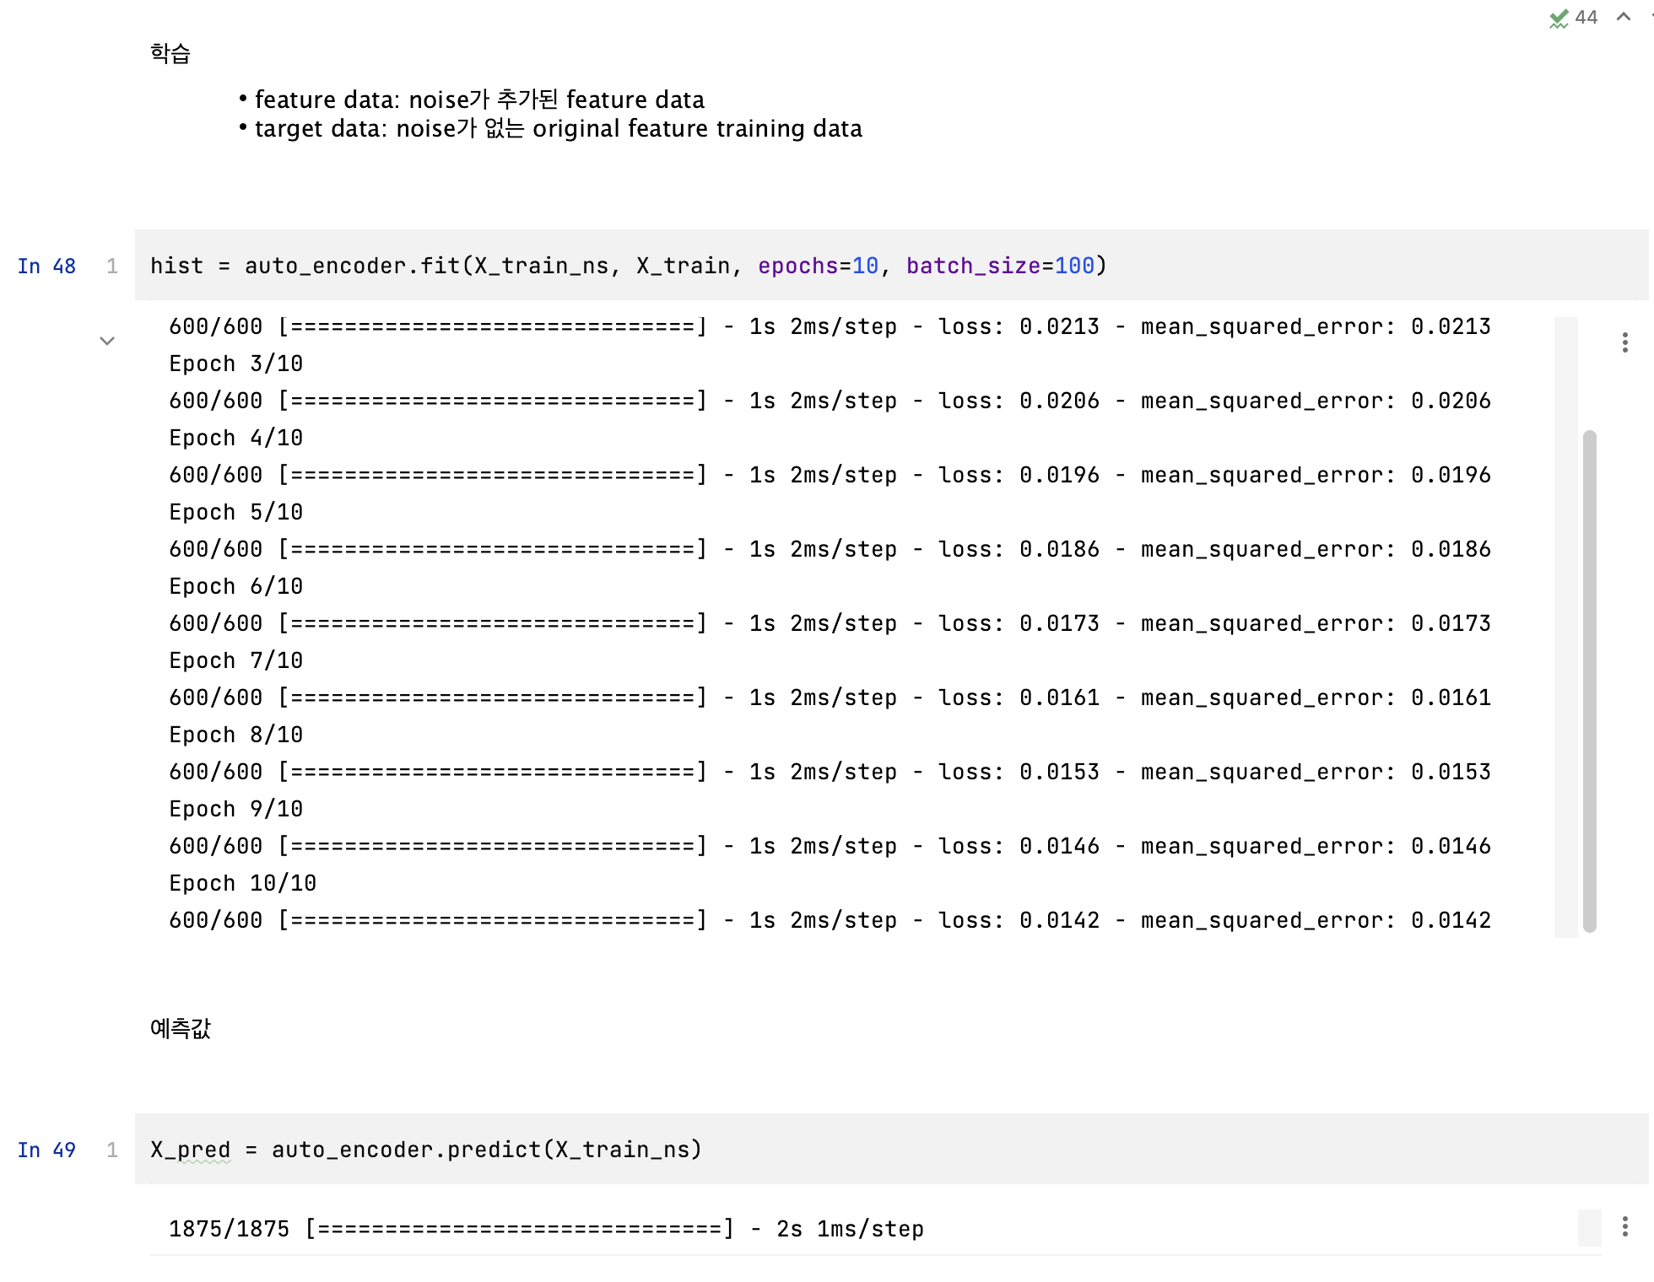Select the In 49 cell label
This screenshot has width=1654, height=1282.
click(46, 1150)
